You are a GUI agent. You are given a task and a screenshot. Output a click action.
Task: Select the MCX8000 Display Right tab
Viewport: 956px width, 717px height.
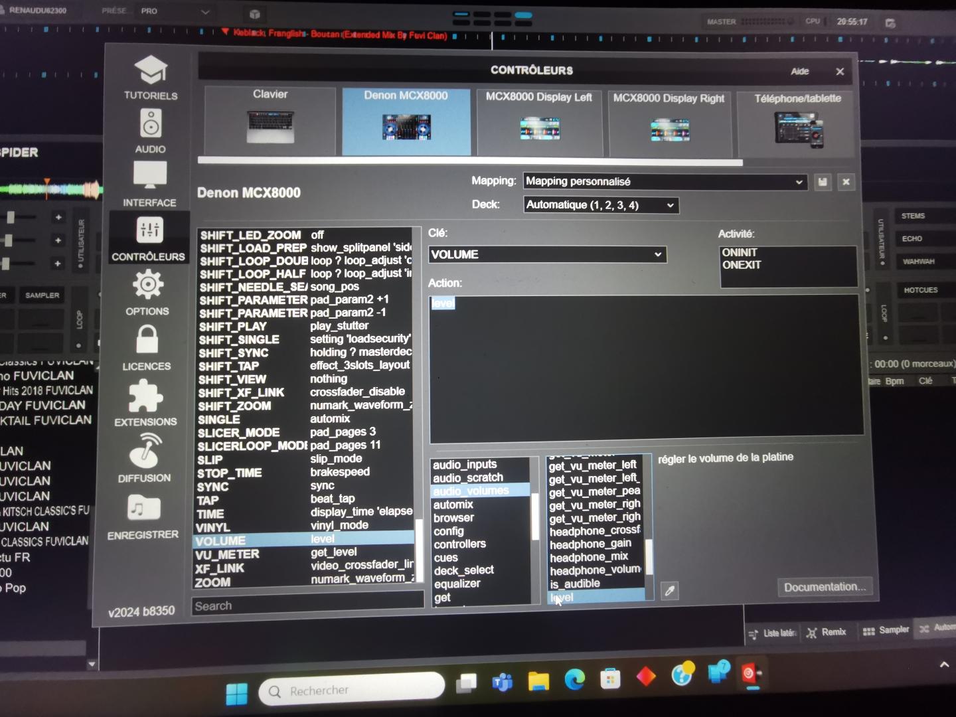click(669, 124)
